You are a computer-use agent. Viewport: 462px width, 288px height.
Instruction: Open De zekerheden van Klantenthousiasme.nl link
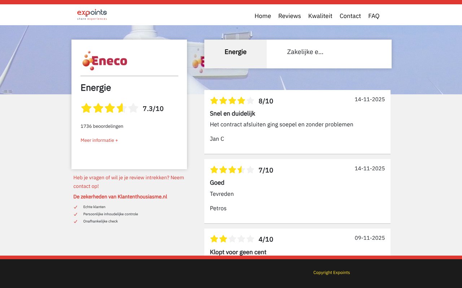[120, 197]
